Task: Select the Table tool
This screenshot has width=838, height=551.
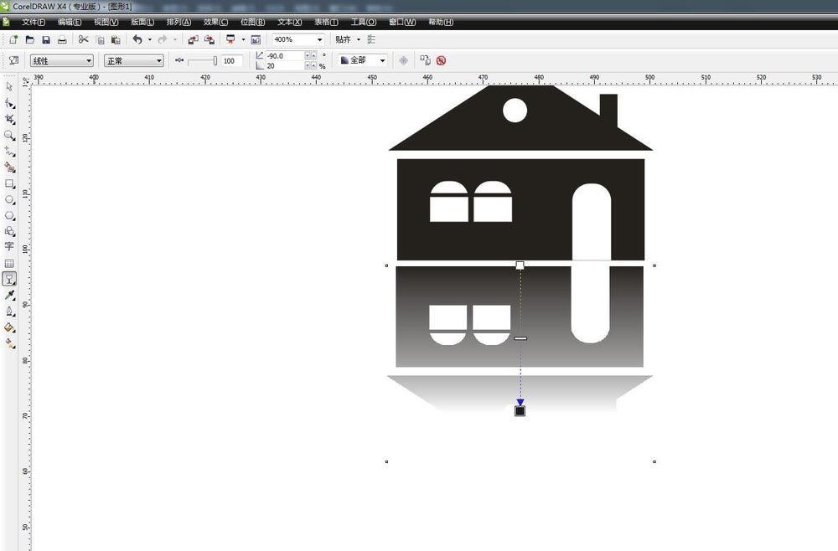Action: pyautogui.click(x=9, y=263)
